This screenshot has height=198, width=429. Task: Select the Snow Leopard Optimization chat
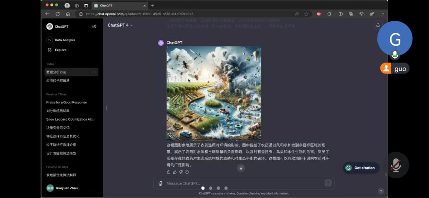pos(70,119)
